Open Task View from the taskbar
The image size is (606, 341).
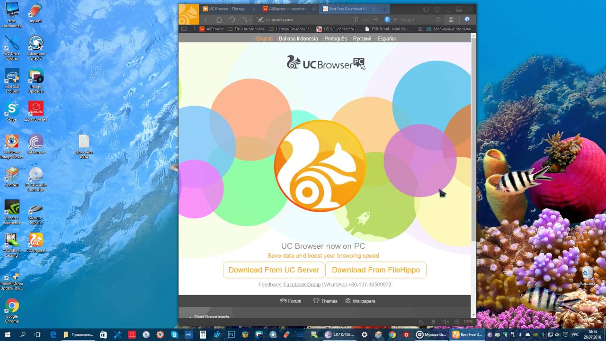pos(38,334)
